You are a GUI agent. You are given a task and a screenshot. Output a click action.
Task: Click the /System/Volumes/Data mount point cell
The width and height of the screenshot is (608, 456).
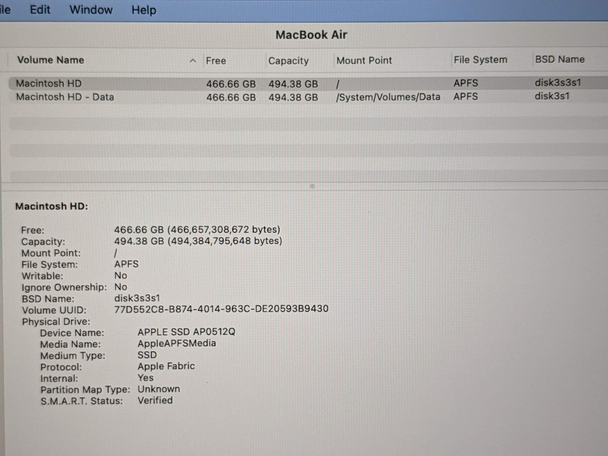click(388, 97)
